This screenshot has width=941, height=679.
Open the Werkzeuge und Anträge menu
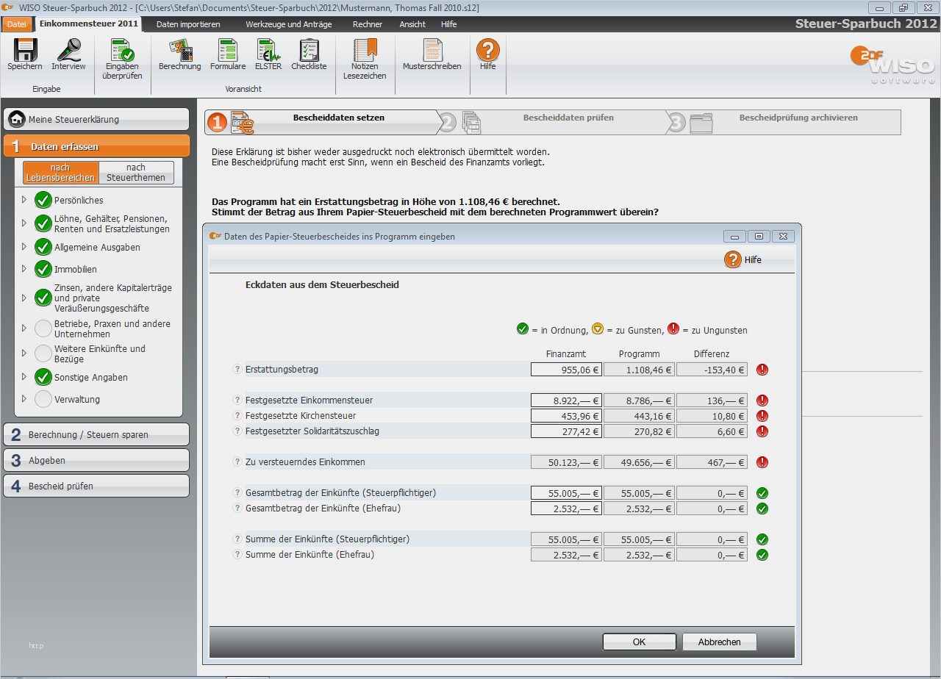point(288,24)
